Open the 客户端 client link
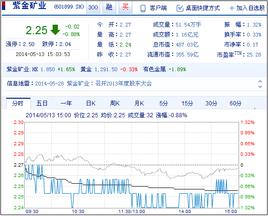268x216 pixels. click(158, 8)
